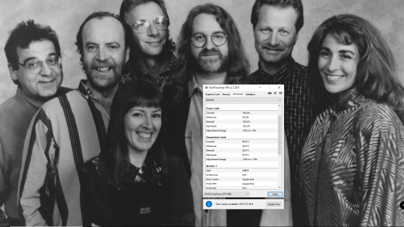The height and width of the screenshot is (227, 404).
Task: Click the scroll up arrow in list
Action: tap(279, 106)
